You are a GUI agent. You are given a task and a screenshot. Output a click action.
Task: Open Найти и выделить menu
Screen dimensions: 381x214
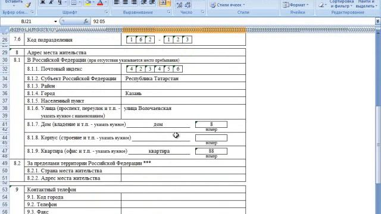click(366, 4)
